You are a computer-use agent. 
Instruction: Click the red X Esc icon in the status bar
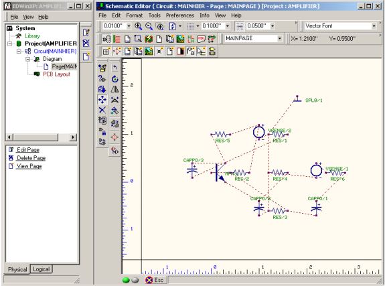[149, 280]
